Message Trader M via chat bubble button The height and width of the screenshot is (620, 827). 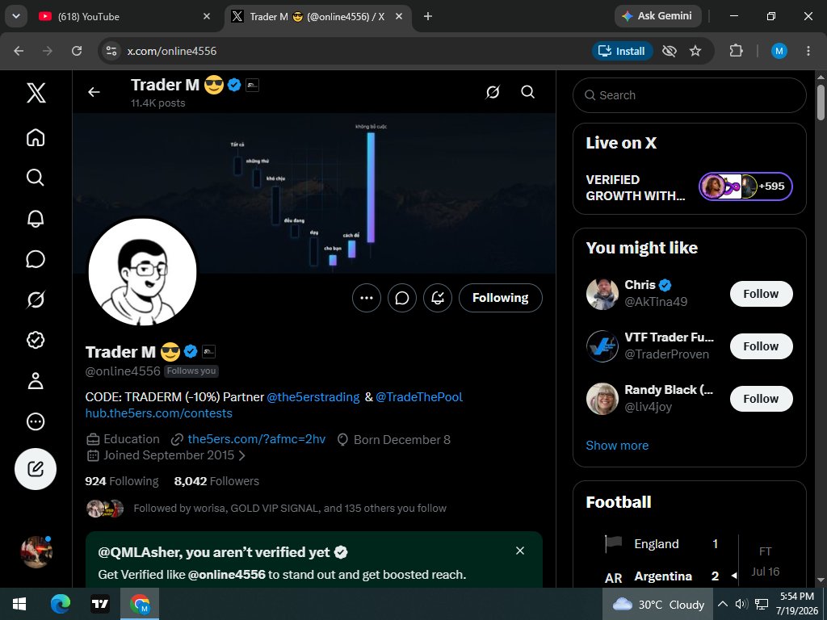402,298
